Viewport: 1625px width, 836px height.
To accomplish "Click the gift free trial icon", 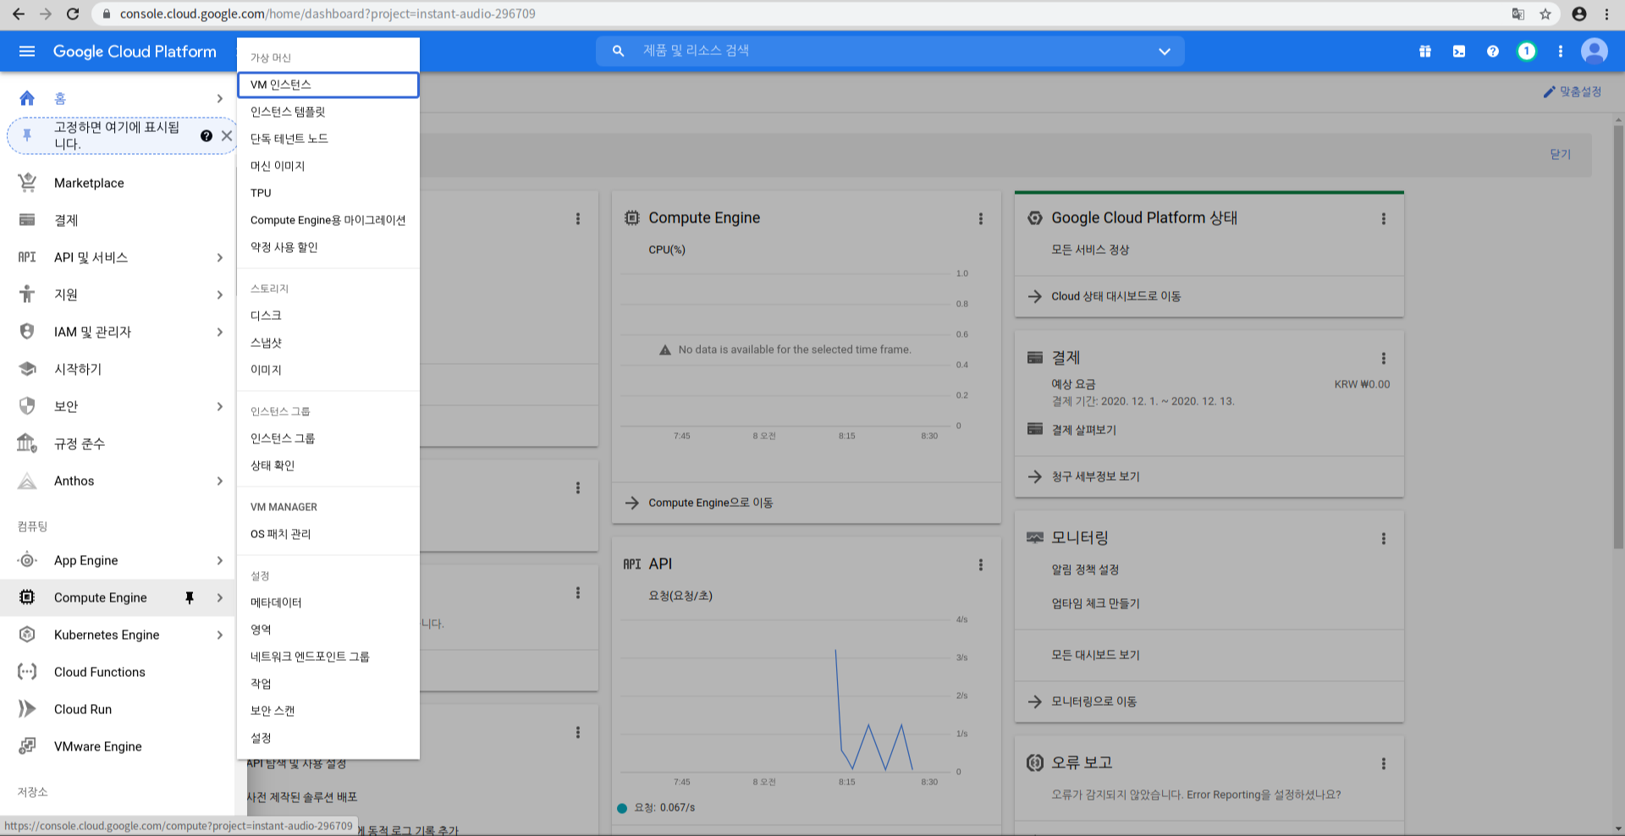I will [1425, 52].
